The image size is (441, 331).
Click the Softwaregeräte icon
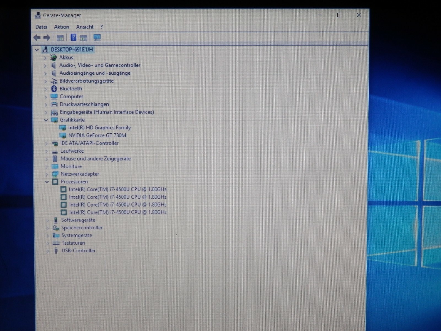coord(56,220)
